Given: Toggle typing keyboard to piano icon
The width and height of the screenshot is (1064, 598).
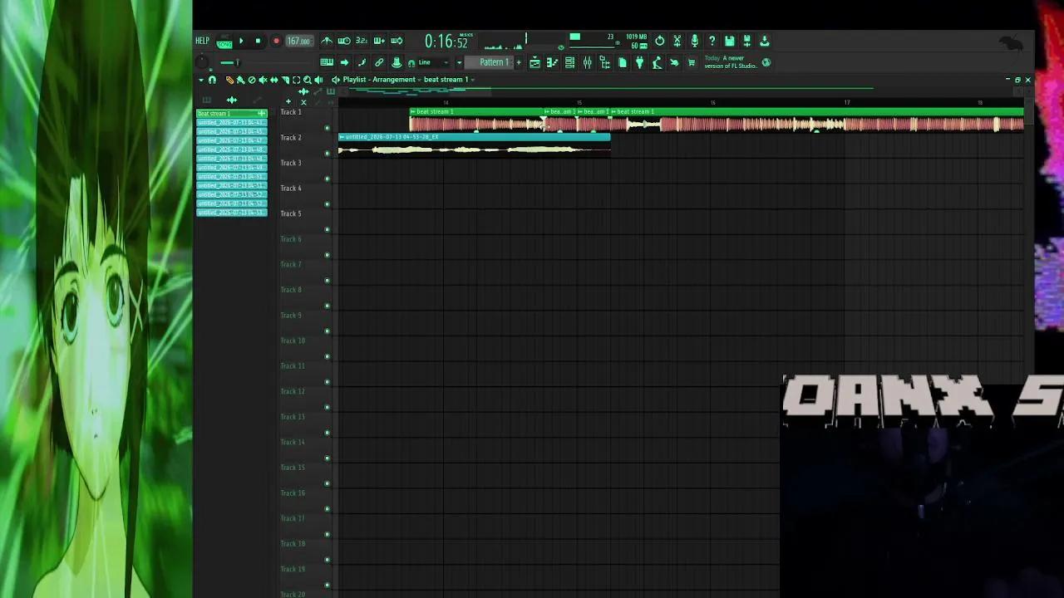Looking at the screenshot, I should coord(327,62).
